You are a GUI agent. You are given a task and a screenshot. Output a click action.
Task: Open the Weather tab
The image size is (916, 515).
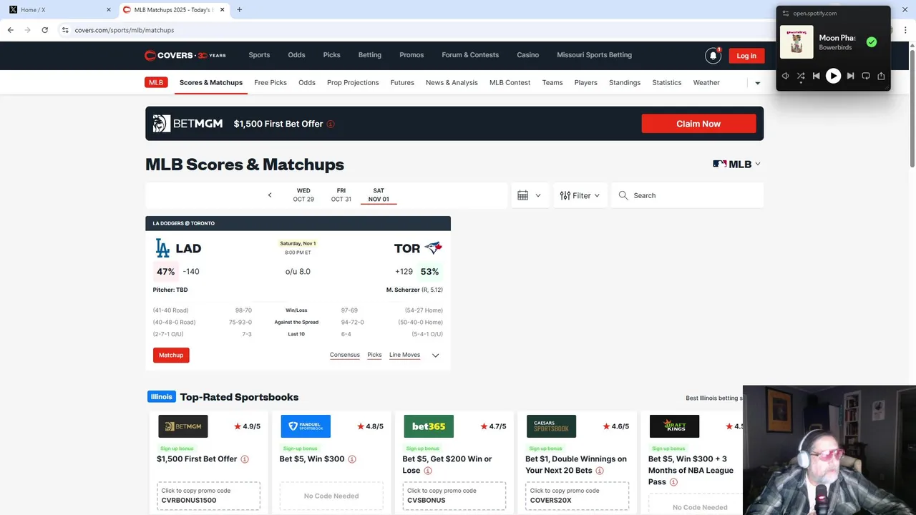coord(706,82)
